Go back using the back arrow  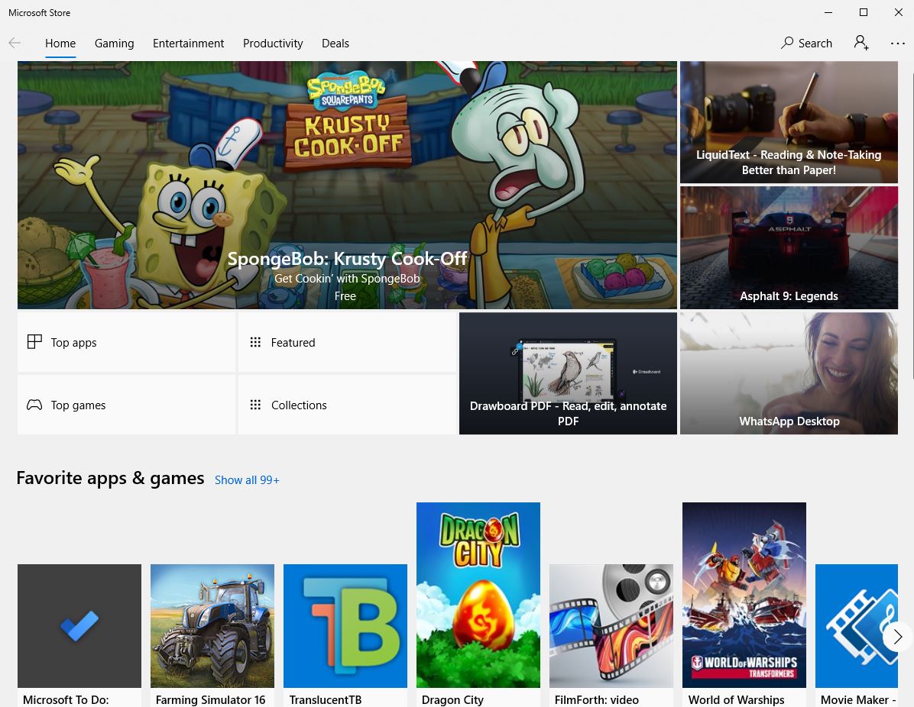click(x=15, y=43)
